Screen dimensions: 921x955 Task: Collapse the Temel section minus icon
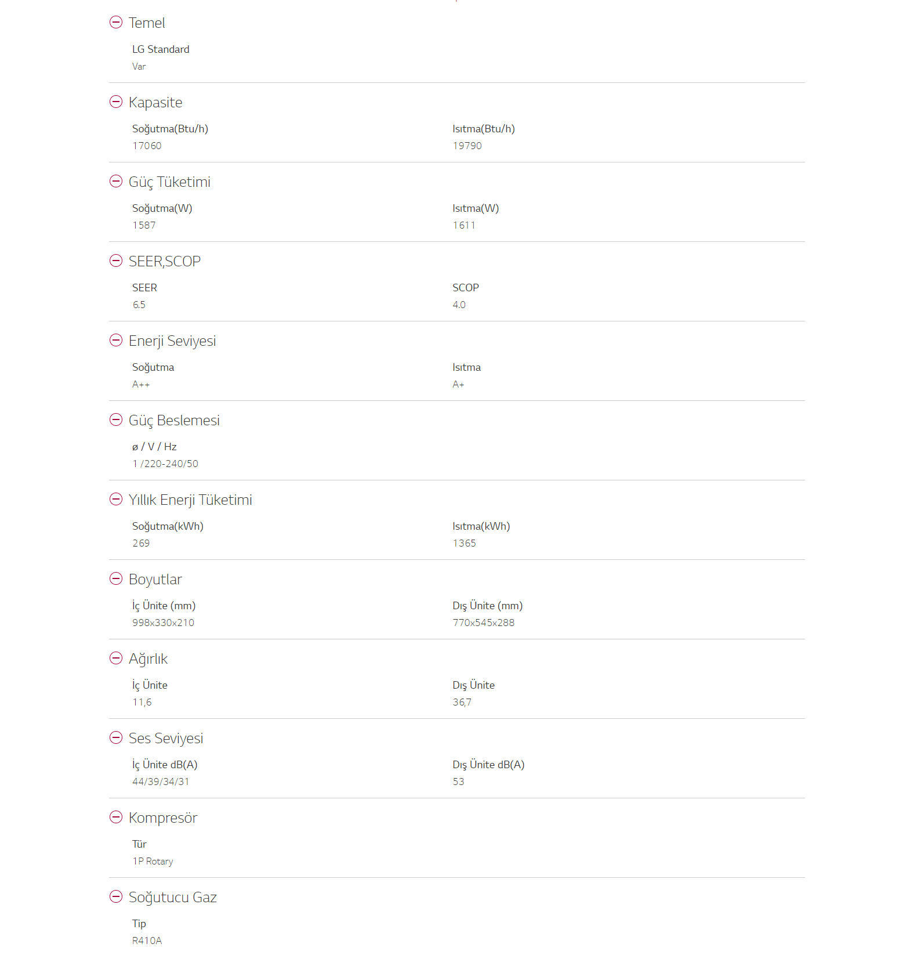116,22
